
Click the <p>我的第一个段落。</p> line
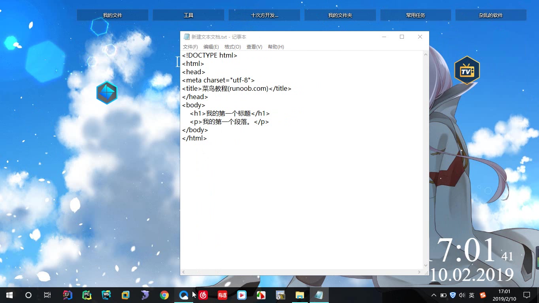(229, 122)
